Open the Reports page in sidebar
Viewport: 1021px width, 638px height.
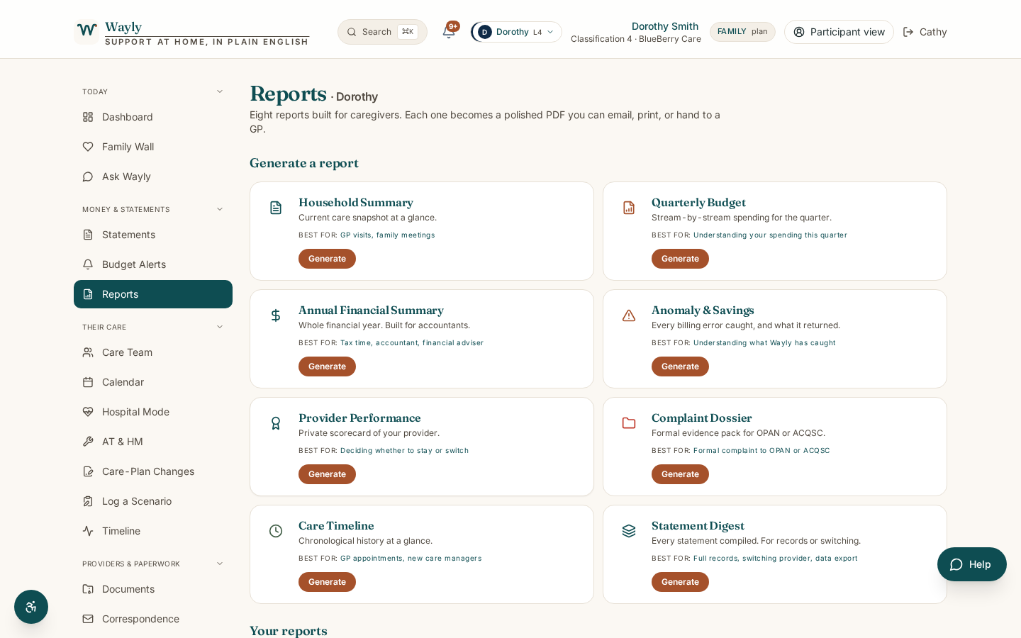tap(153, 294)
